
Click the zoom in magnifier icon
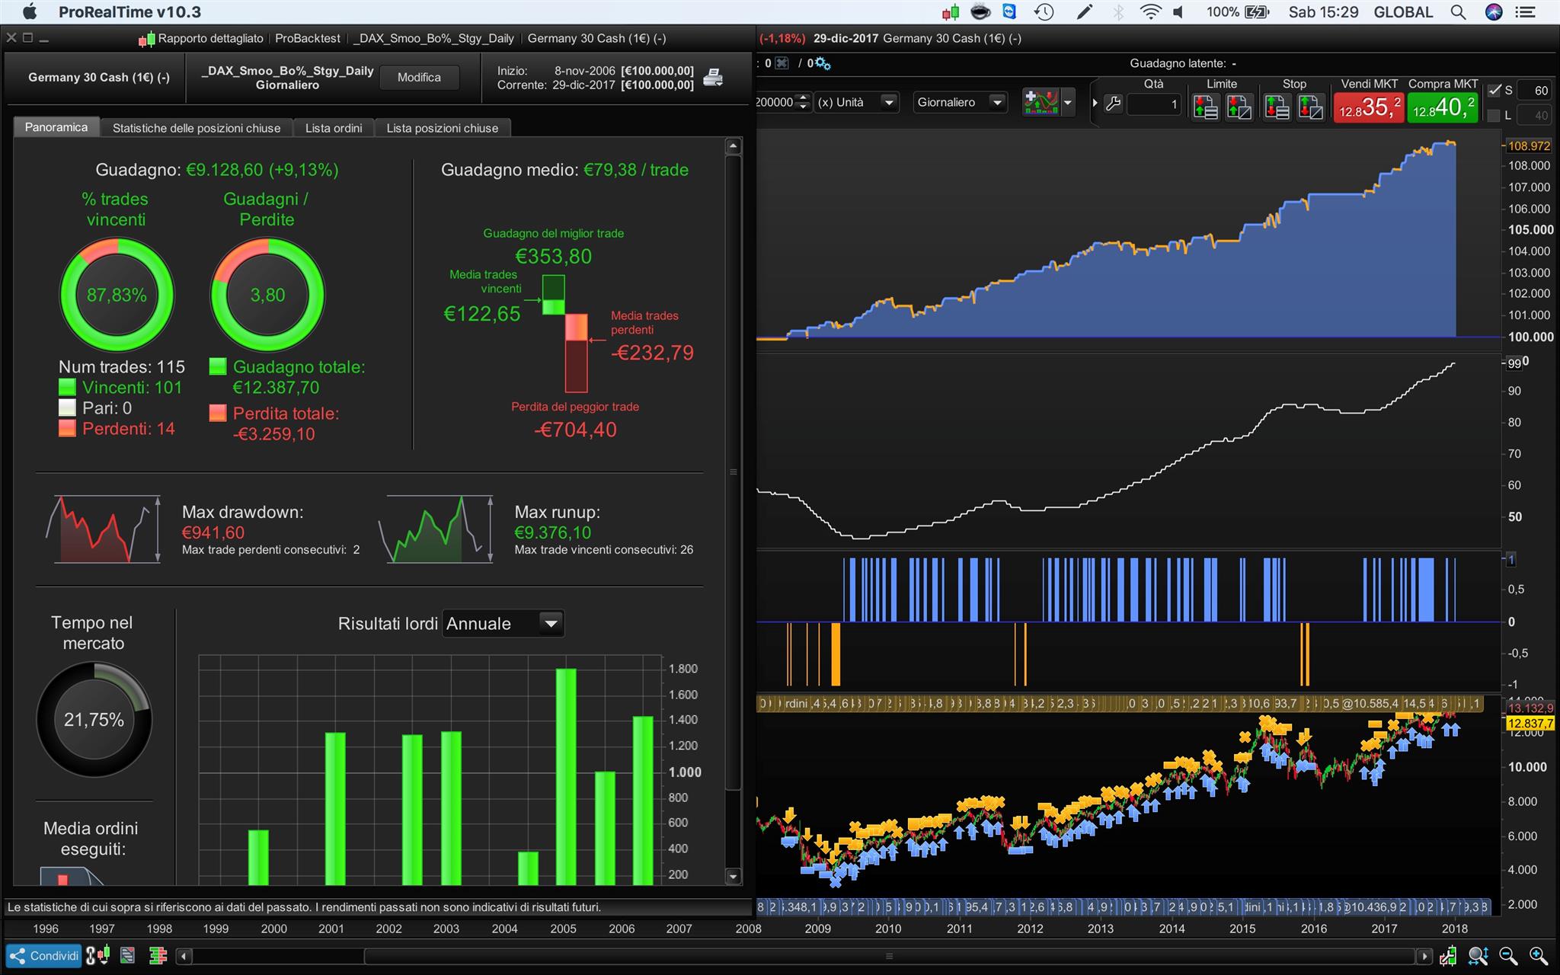click(1538, 955)
